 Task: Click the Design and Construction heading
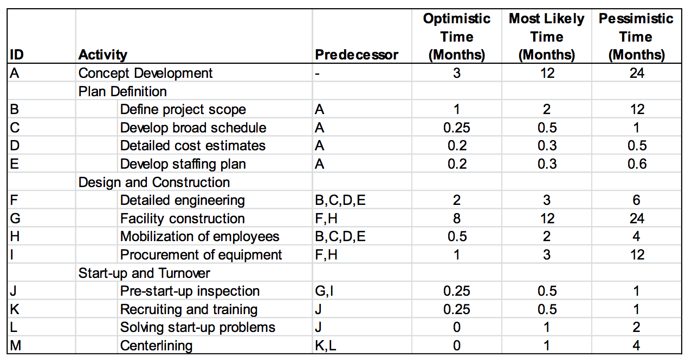coord(154,182)
